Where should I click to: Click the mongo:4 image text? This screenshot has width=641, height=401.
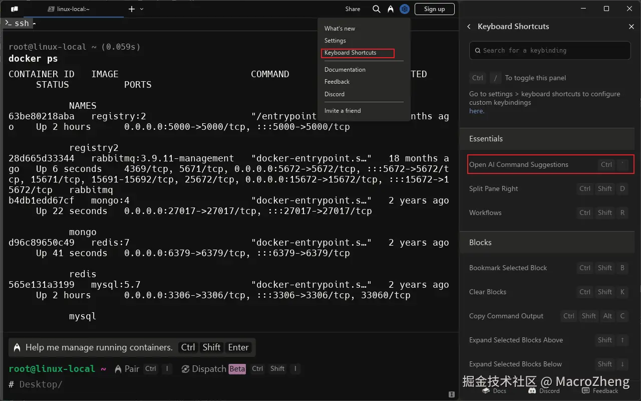coord(110,200)
